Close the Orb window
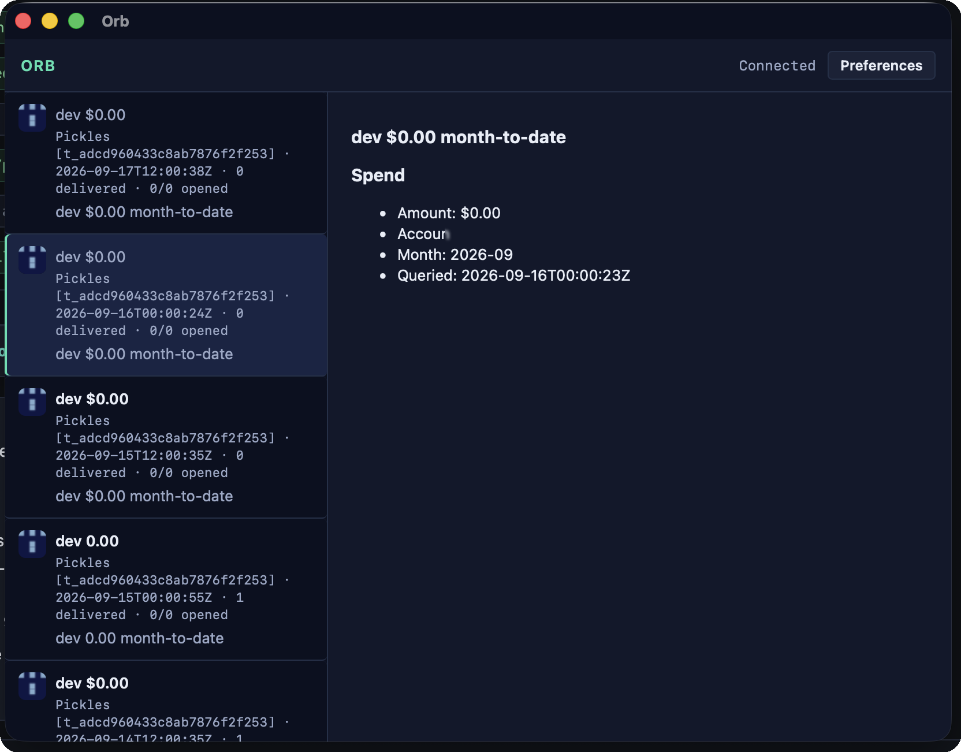The height and width of the screenshot is (752, 961). (23, 21)
